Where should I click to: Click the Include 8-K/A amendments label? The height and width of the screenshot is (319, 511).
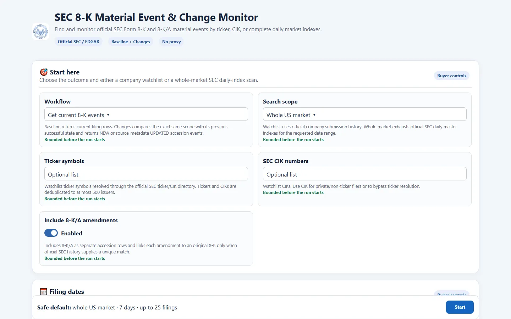tap(81, 220)
